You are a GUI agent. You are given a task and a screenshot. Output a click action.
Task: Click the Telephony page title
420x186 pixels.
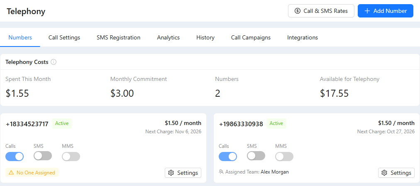(26, 12)
